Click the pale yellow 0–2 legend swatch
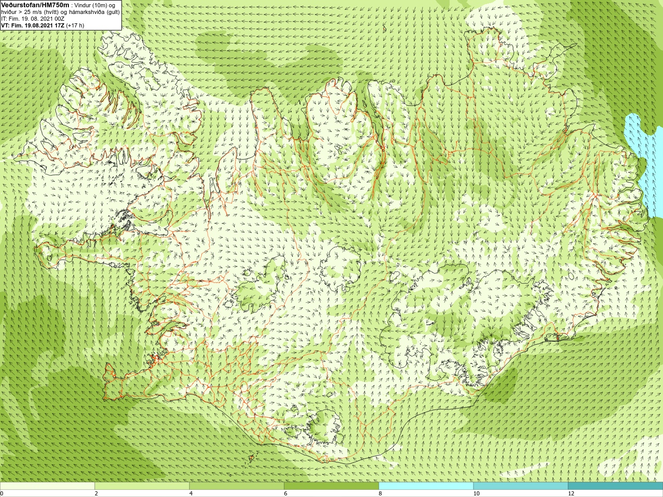The image size is (663, 497). click(47, 486)
